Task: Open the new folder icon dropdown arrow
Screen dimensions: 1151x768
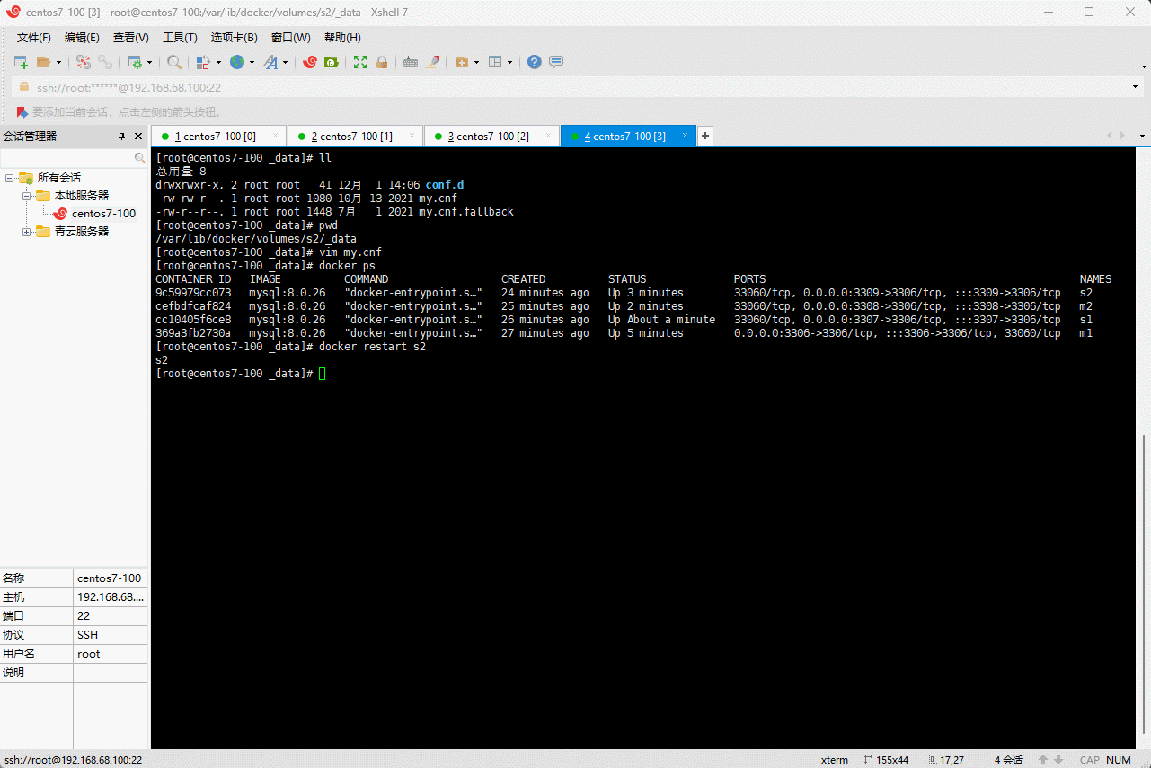Action: pyautogui.click(x=476, y=62)
